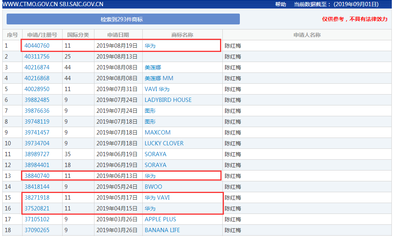
Task: Open registration number 39882485
Action: [37, 100]
